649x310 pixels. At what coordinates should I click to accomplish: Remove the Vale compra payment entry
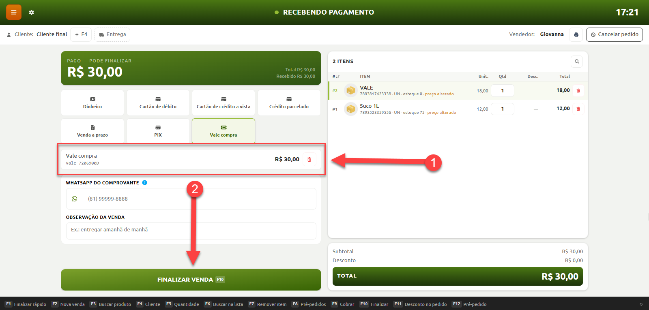pyautogui.click(x=309, y=159)
